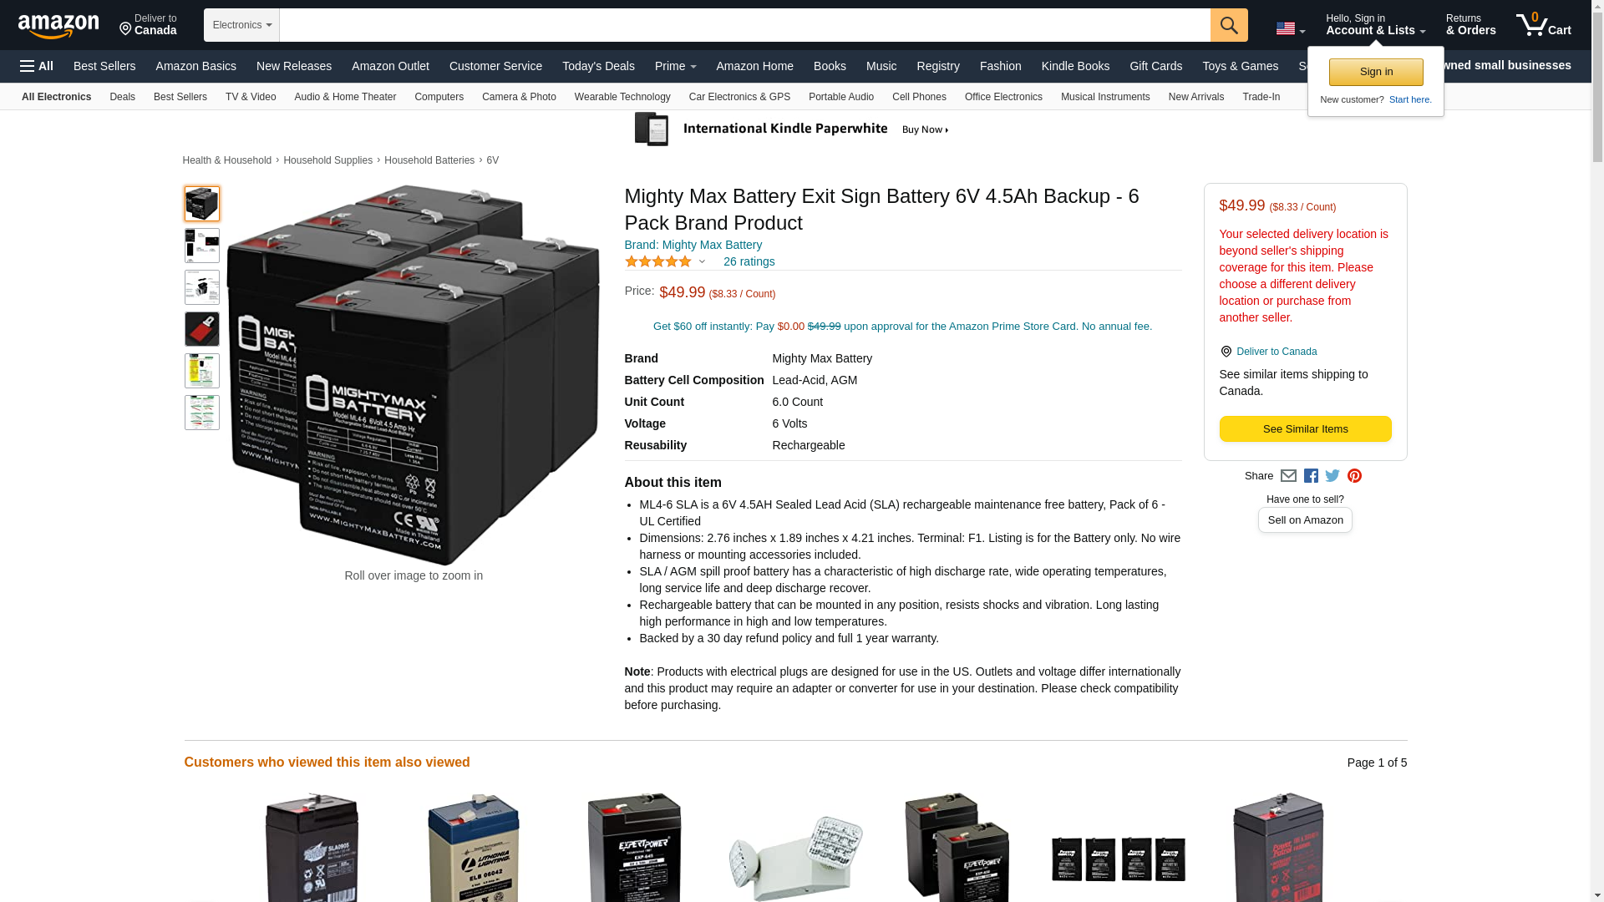Viewport: 1604px width, 902px height.
Task: Go to Amazon home logo
Action: tap(58, 26)
